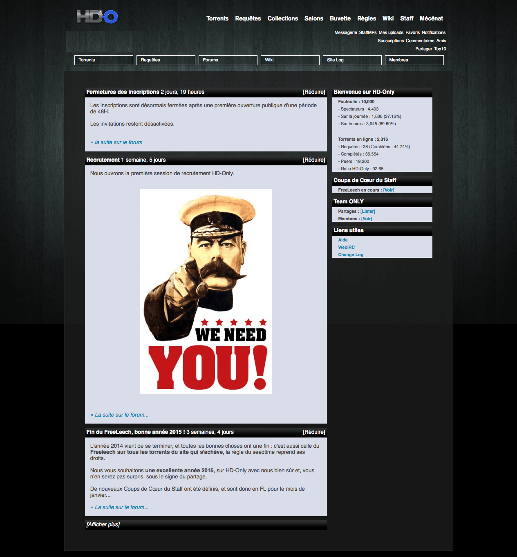Click the 'Spectateurs : 4,403' line

coord(358,109)
